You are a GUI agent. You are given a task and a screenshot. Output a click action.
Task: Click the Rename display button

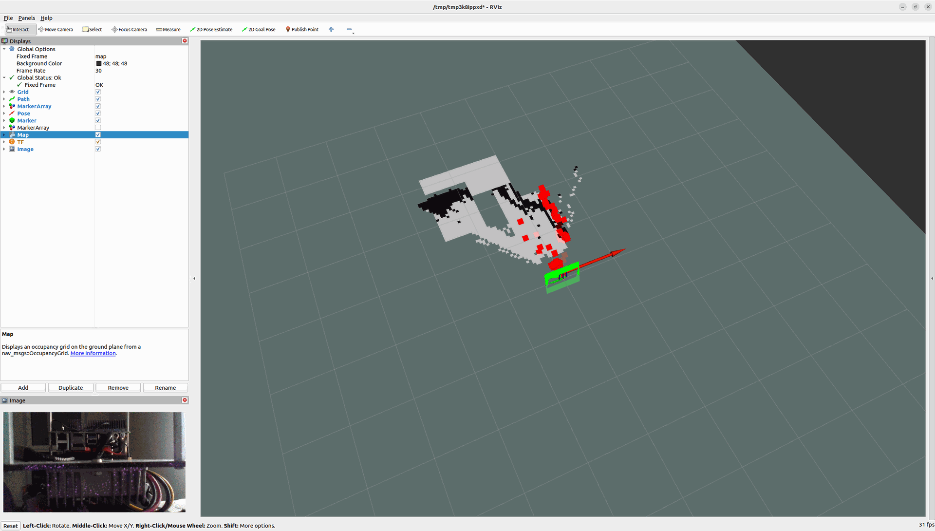[x=166, y=388]
